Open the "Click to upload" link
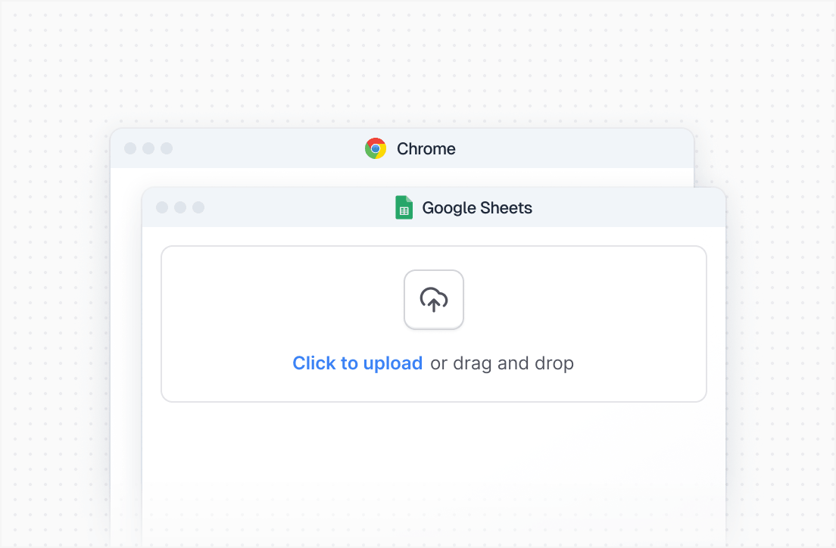The image size is (836, 548). click(357, 363)
